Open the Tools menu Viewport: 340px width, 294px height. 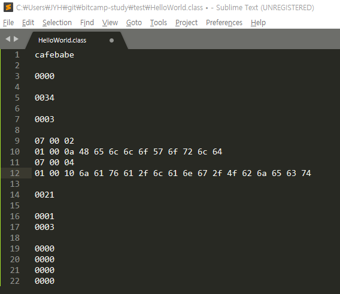159,23
